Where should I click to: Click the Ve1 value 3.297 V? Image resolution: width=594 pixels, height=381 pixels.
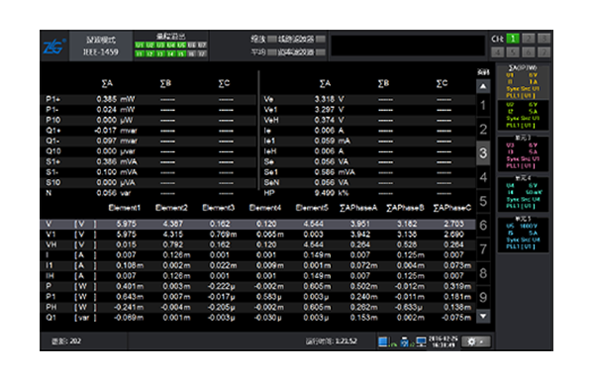330,110
